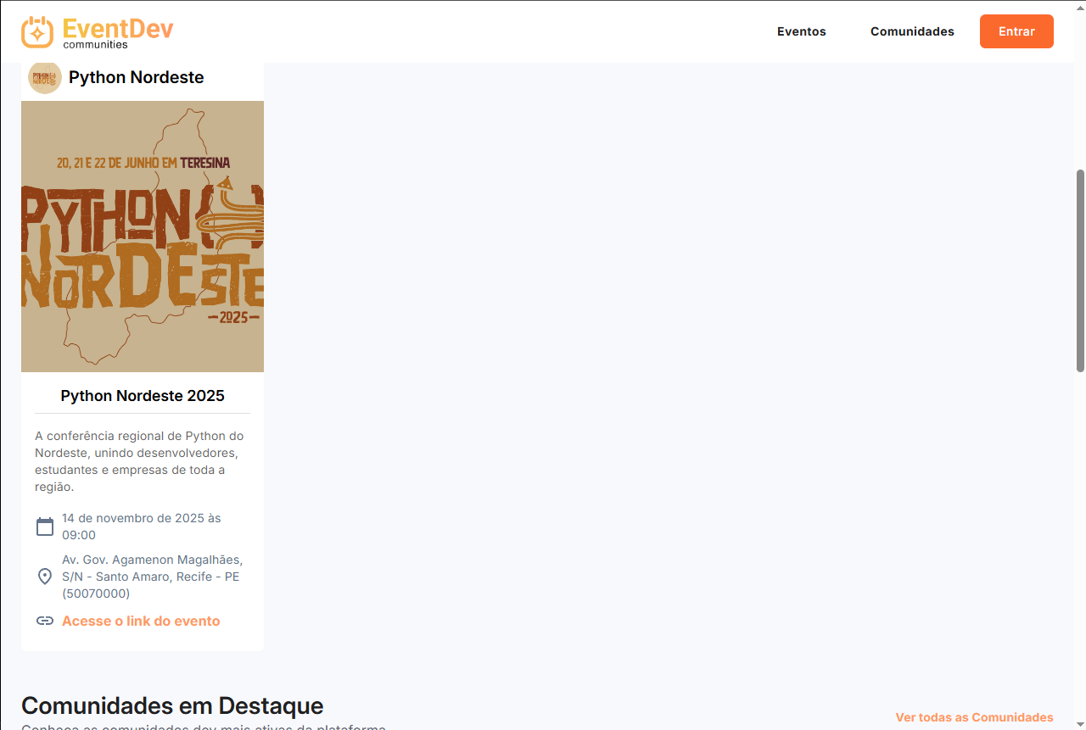Click the EventDev communities wordmark
This screenshot has height=730, width=1086.
(117, 32)
